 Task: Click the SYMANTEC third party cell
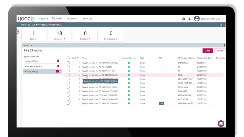pos(182,91)
